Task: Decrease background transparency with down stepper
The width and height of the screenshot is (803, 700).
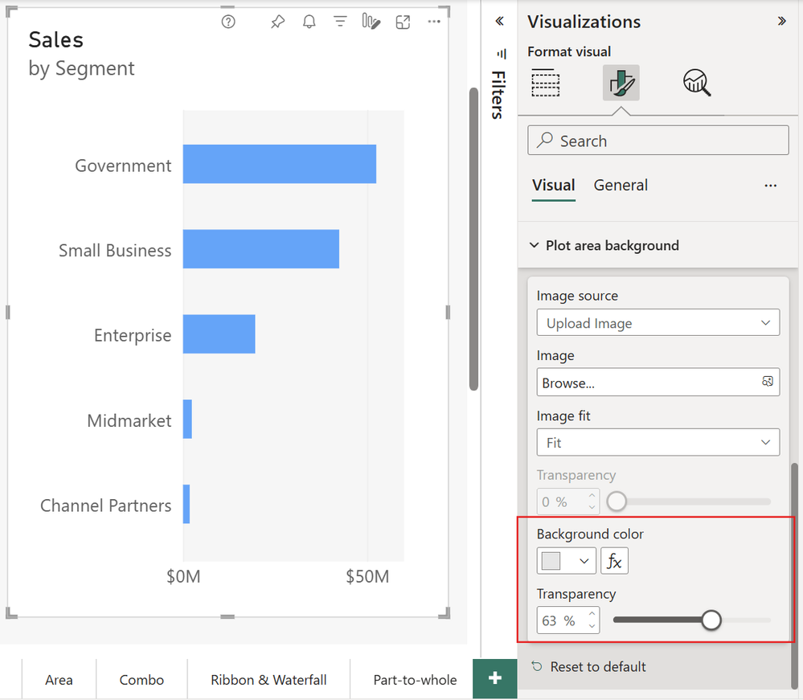Action: pyautogui.click(x=592, y=626)
